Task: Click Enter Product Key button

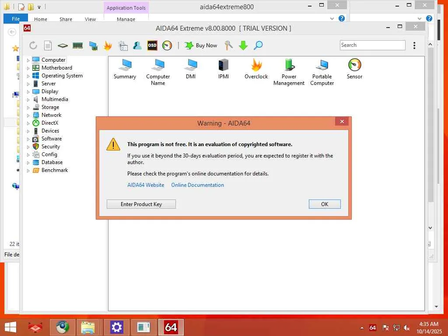Action: 141,204
